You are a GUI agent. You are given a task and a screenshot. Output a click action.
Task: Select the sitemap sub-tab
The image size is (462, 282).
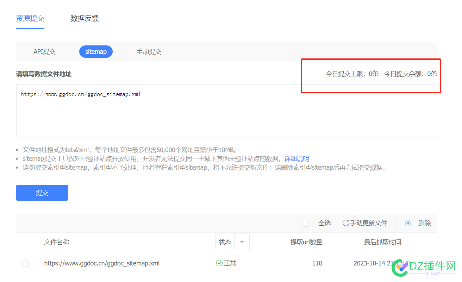pyautogui.click(x=96, y=52)
